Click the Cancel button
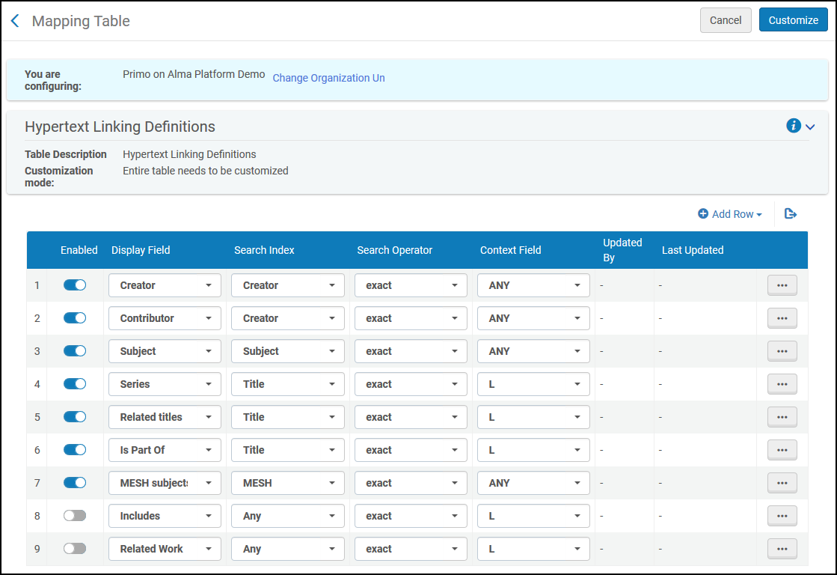The image size is (837, 575). [x=725, y=20]
